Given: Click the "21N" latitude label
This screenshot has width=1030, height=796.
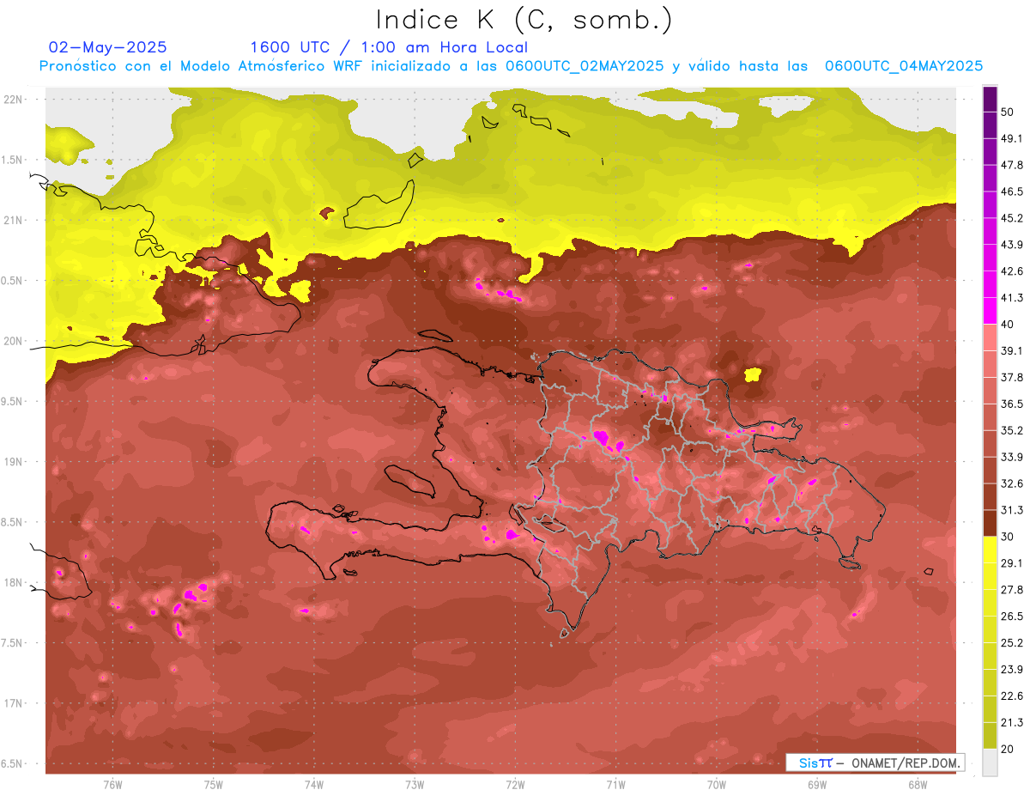Looking at the screenshot, I should (x=15, y=220).
